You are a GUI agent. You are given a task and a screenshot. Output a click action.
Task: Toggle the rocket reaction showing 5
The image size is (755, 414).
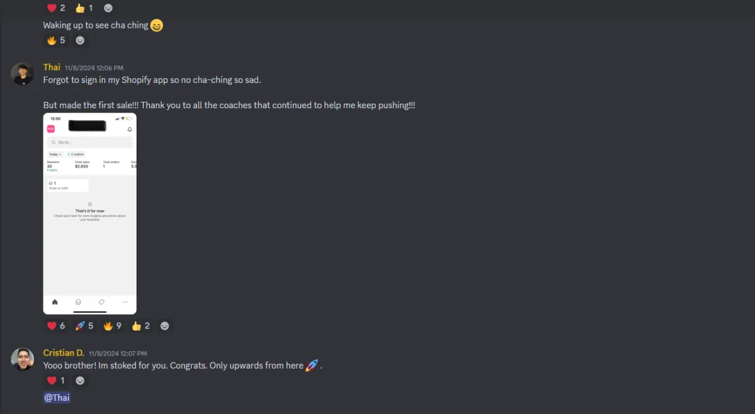tap(84, 326)
